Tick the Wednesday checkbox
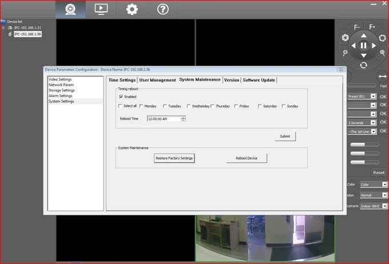 (189, 106)
